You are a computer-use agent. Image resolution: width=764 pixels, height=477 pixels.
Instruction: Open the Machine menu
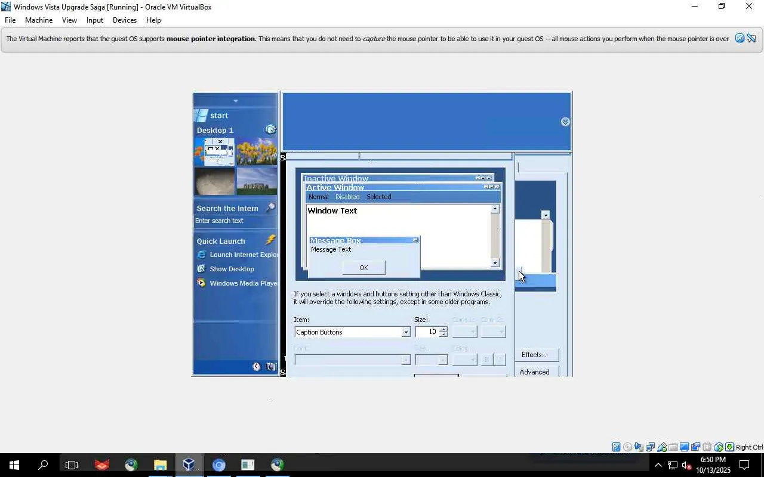click(39, 20)
